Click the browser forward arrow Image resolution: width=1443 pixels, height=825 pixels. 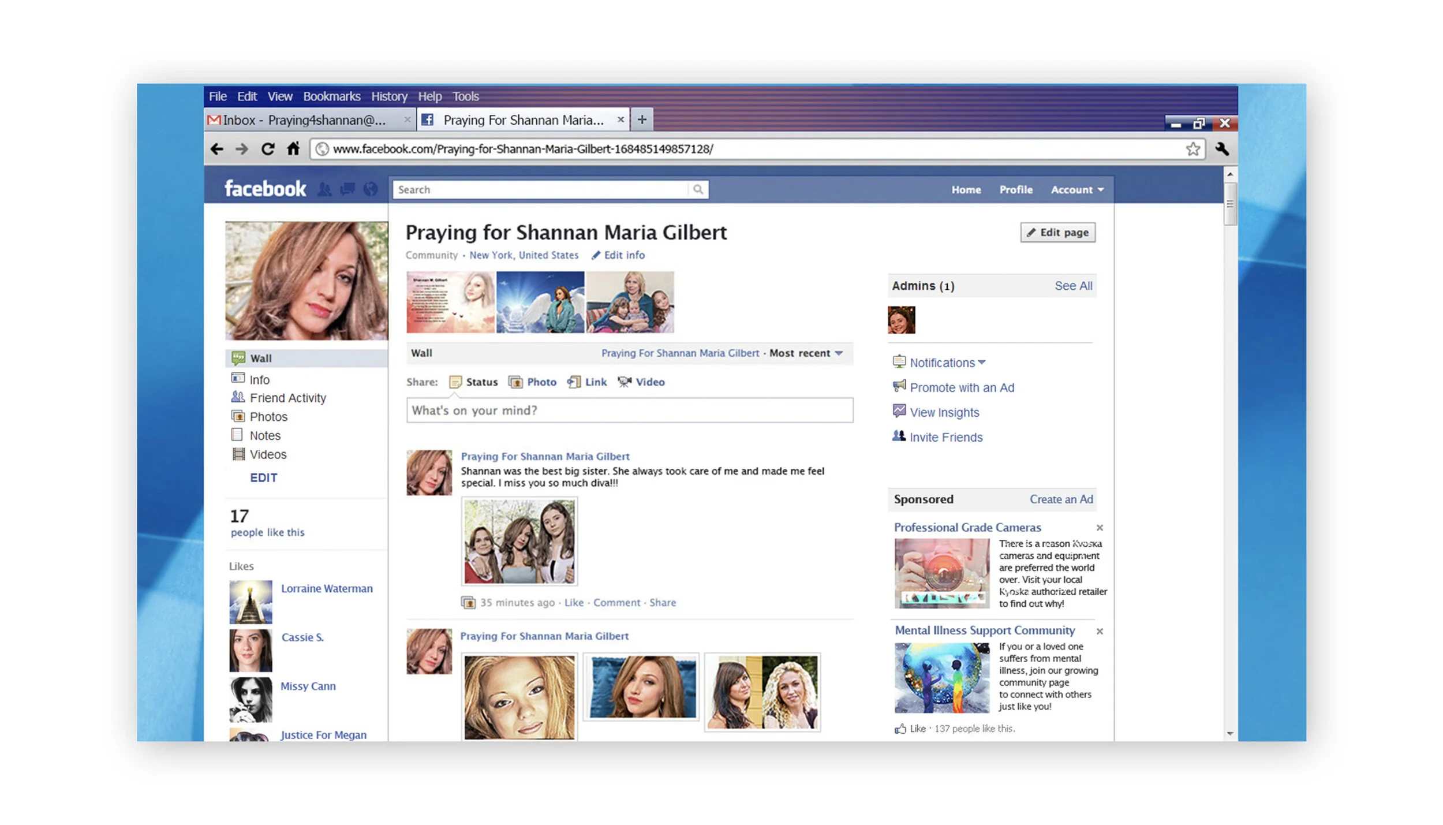pos(242,149)
